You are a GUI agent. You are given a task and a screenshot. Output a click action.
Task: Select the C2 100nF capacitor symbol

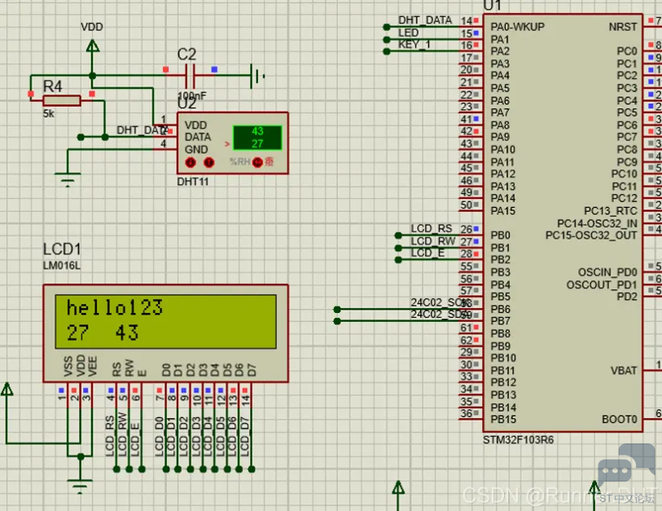point(191,76)
